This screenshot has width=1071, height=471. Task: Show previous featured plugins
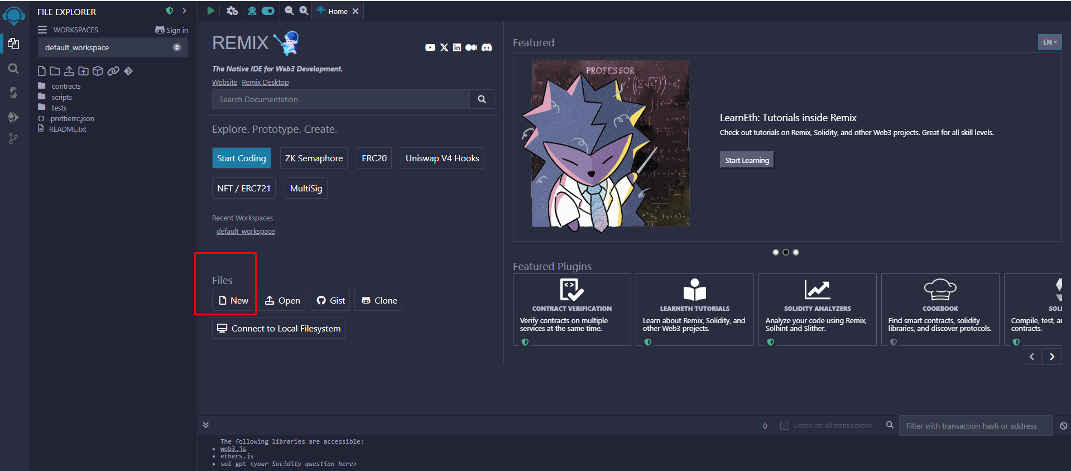coord(1032,357)
